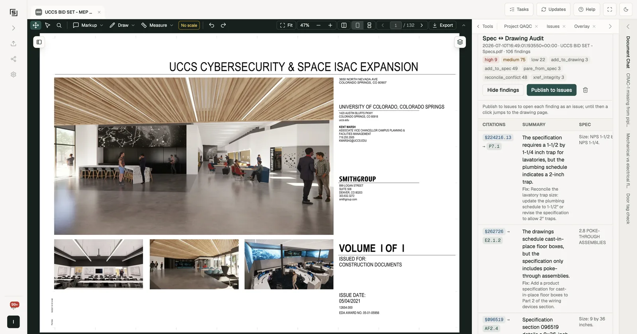
Task: Toggle the page thumbnails sidebar
Action: (39, 42)
